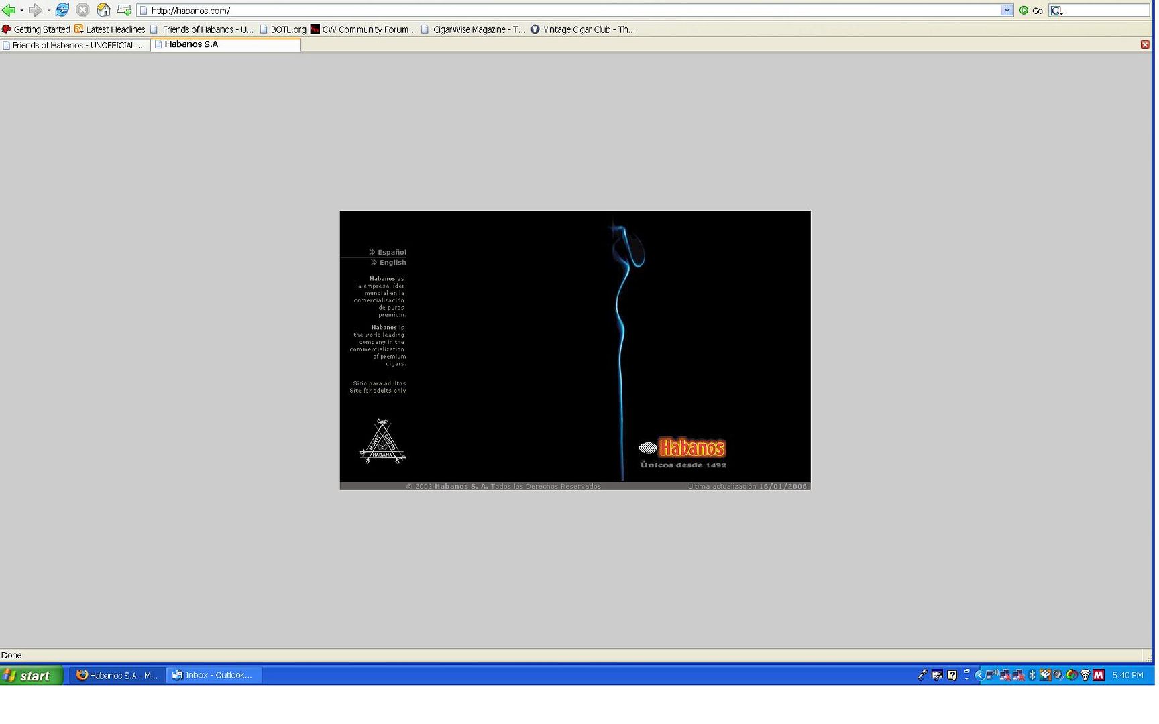Open the BOTL.org bookmark
Viewport: 1159px width, 724px height.
pyautogui.click(x=283, y=29)
